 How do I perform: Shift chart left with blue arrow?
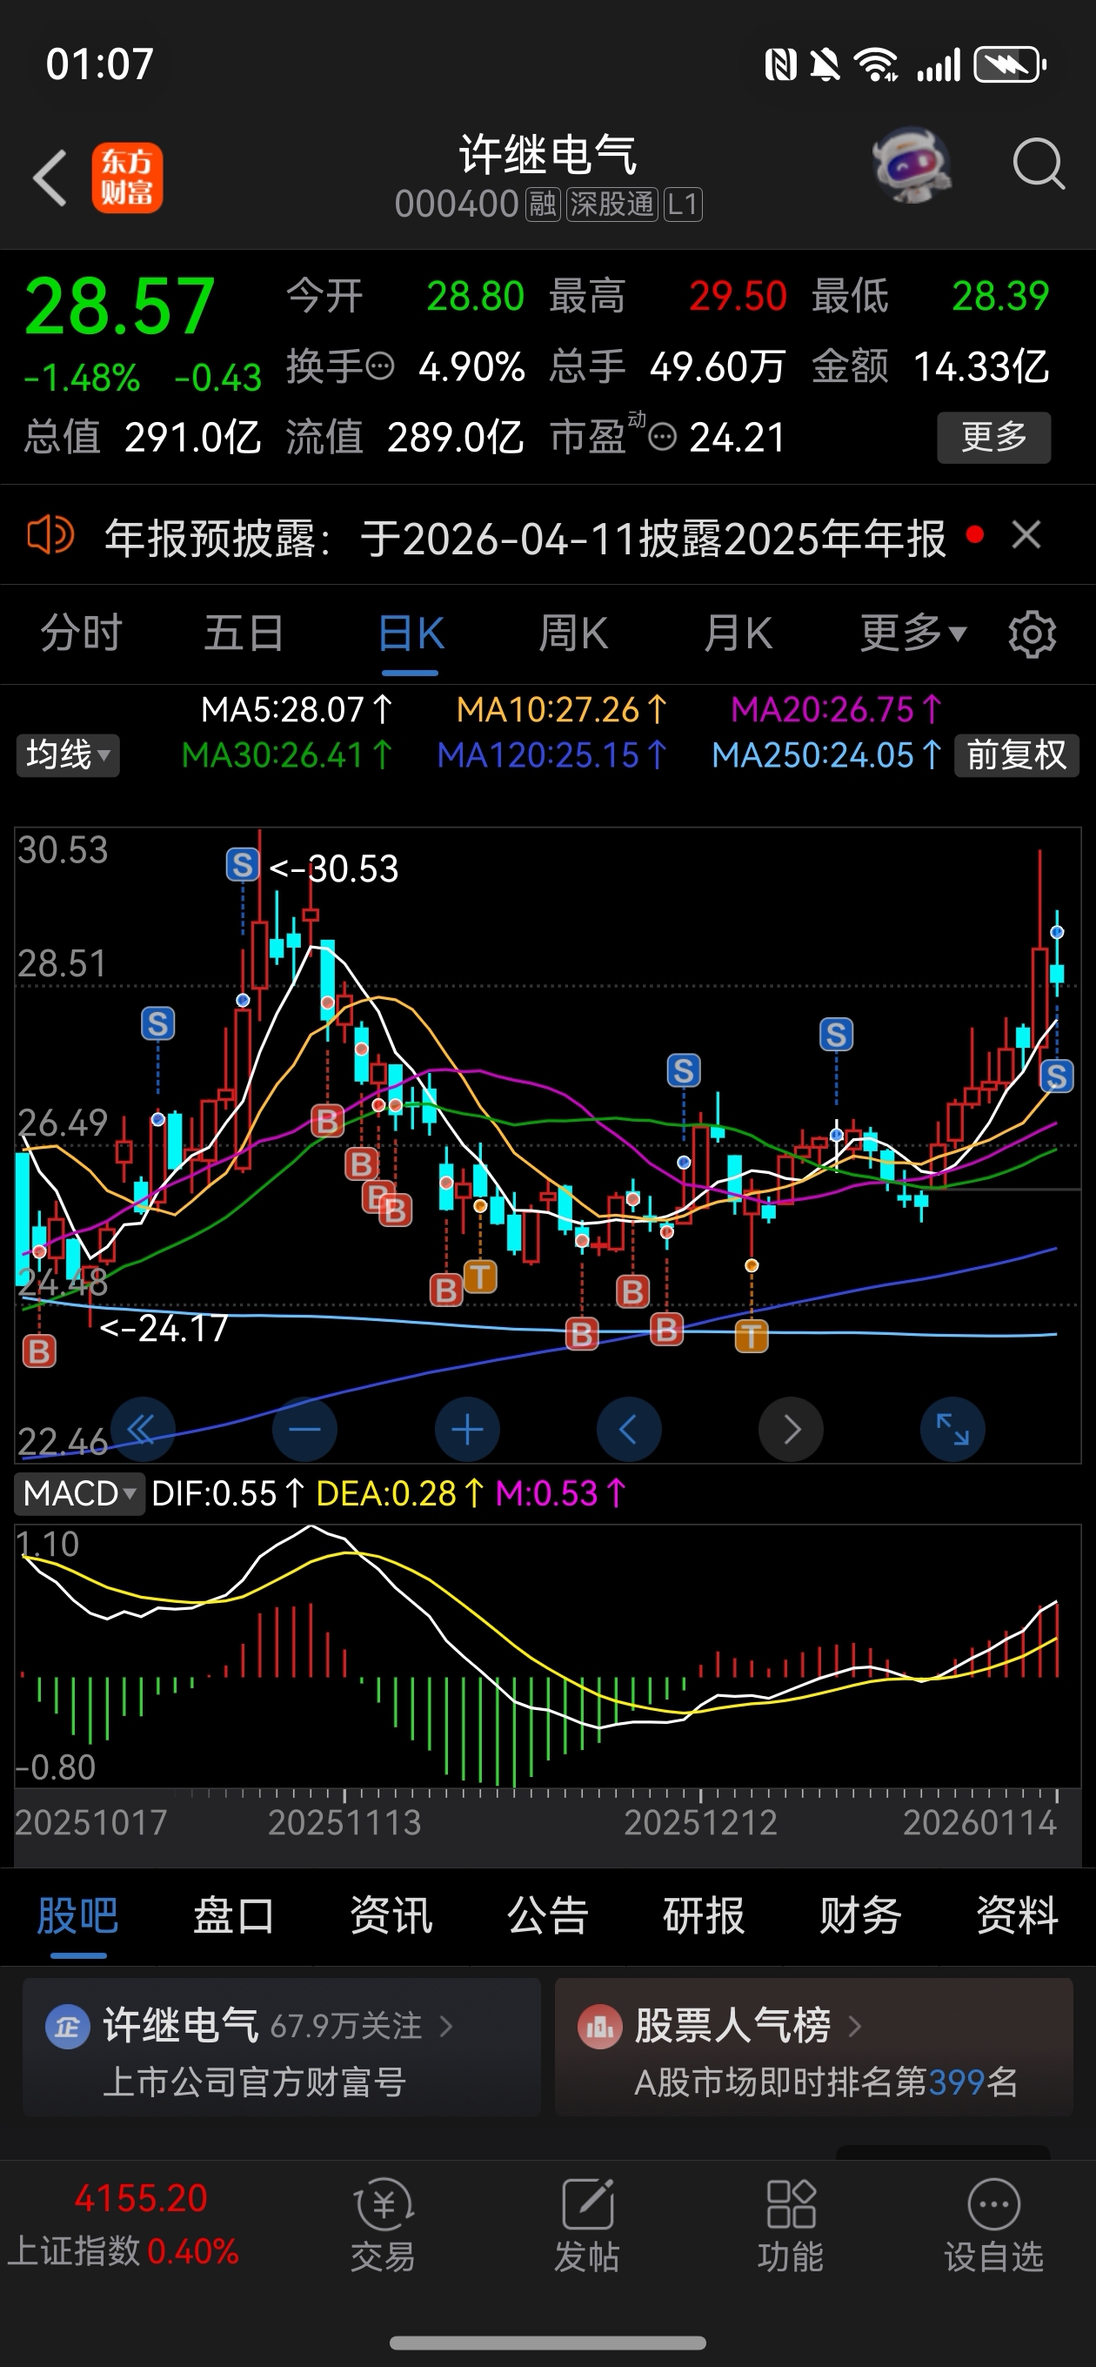click(x=629, y=1429)
